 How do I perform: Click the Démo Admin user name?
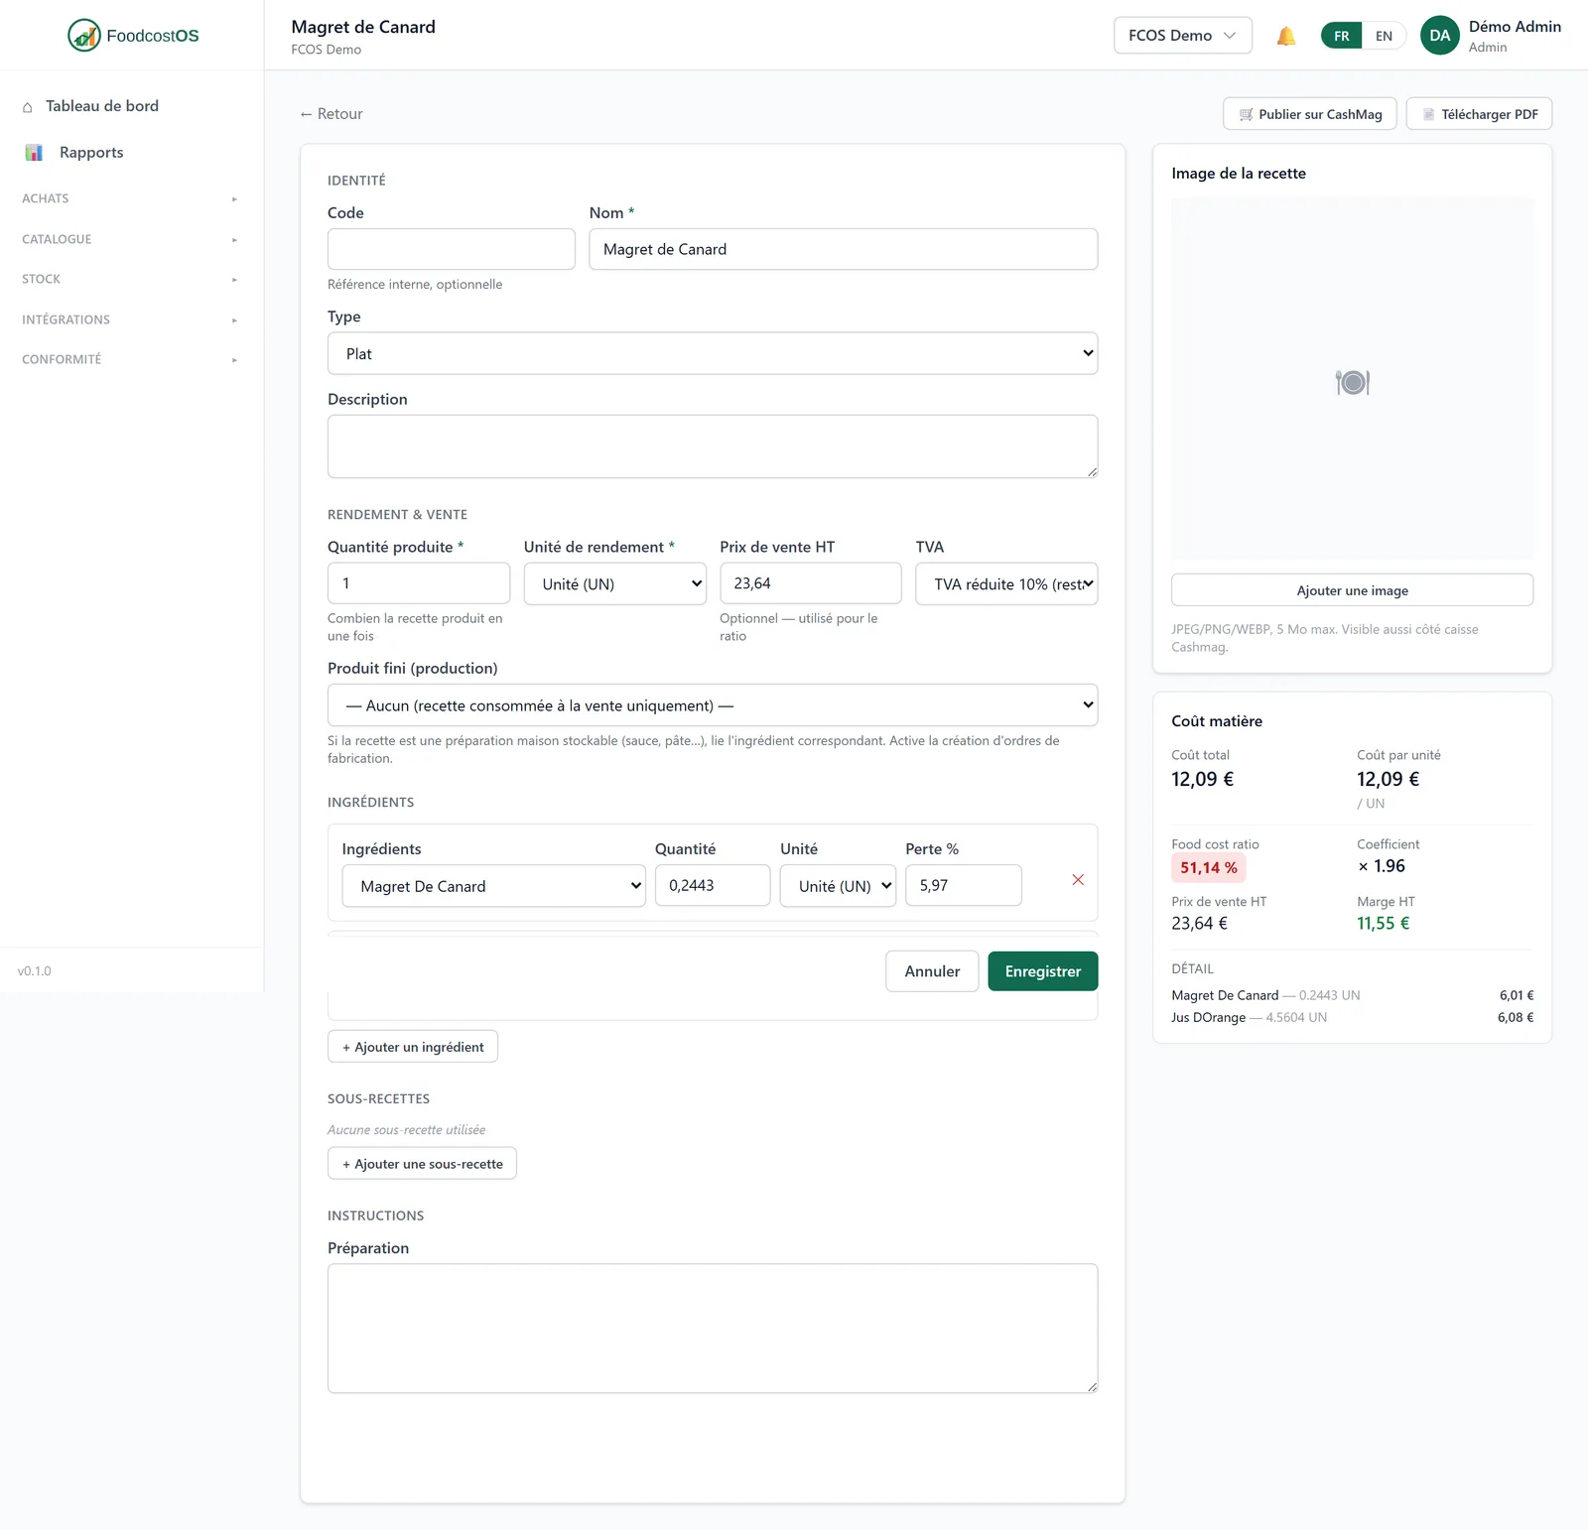1515,27
